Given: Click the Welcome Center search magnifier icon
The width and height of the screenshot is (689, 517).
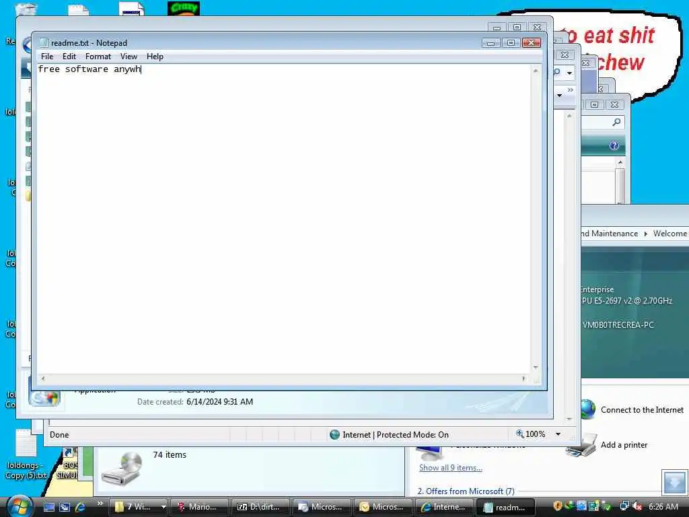Looking at the screenshot, I should tap(616, 123).
